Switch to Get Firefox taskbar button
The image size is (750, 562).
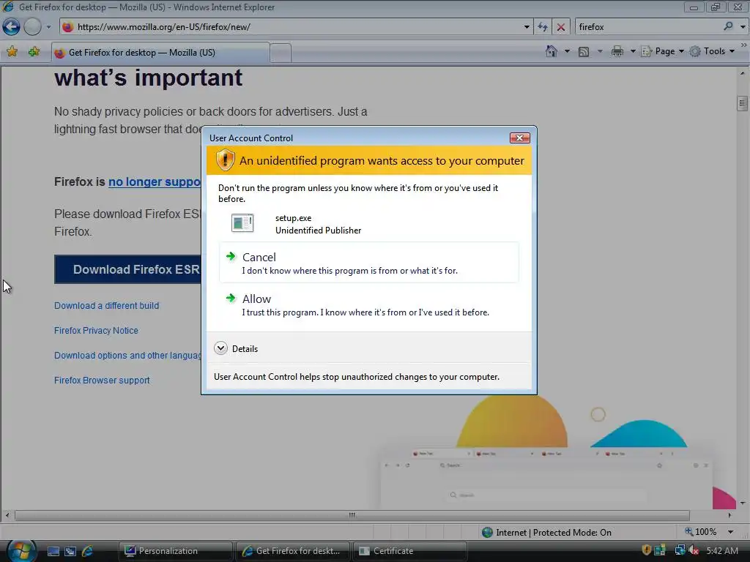(x=293, y=551)
